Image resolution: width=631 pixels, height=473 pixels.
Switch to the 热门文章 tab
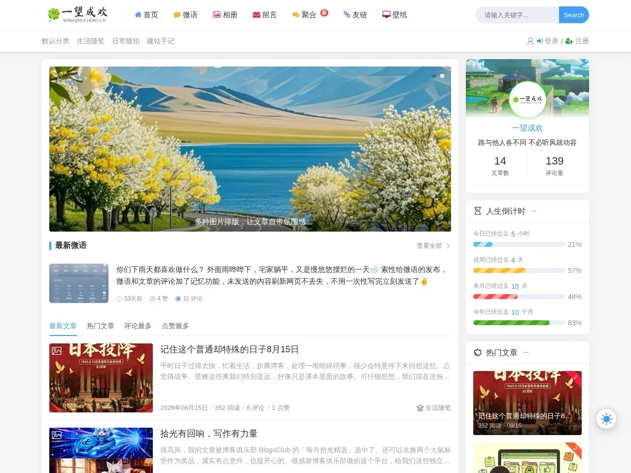tap(101, 326)
